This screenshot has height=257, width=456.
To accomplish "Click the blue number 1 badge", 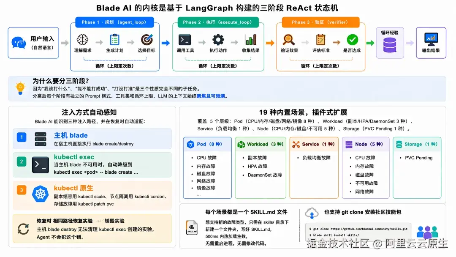I will [22, 137].
